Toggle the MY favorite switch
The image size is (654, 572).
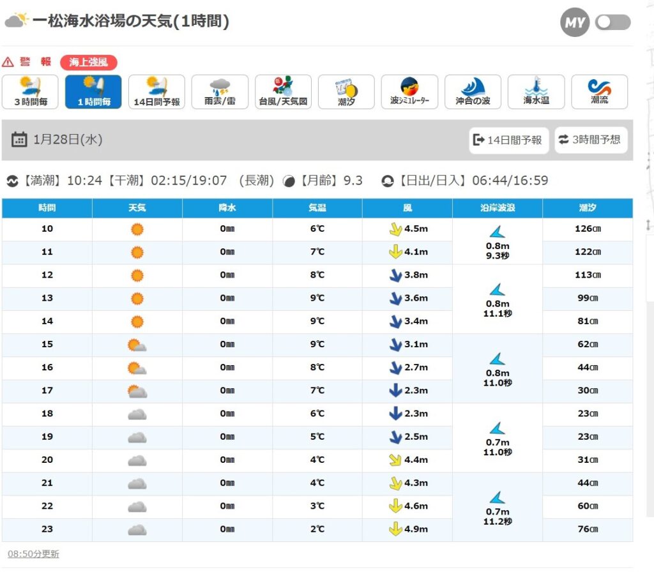[x=612, y=23]
